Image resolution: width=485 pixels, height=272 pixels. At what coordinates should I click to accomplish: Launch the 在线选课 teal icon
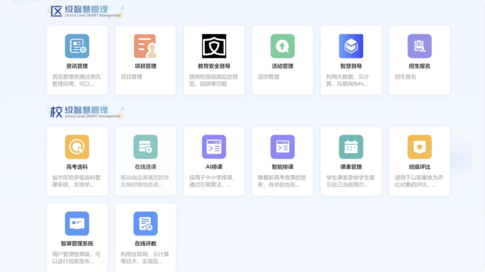coord(145,147)
